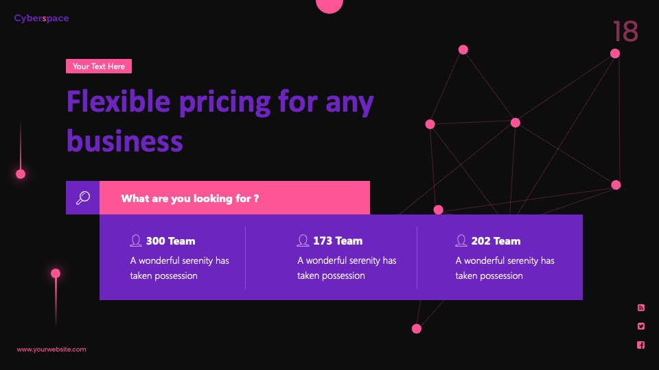The height and width of the screenshot is (370, 659).
Task: Click the Cyberspace logo text
Action: [x=41, y=18]
